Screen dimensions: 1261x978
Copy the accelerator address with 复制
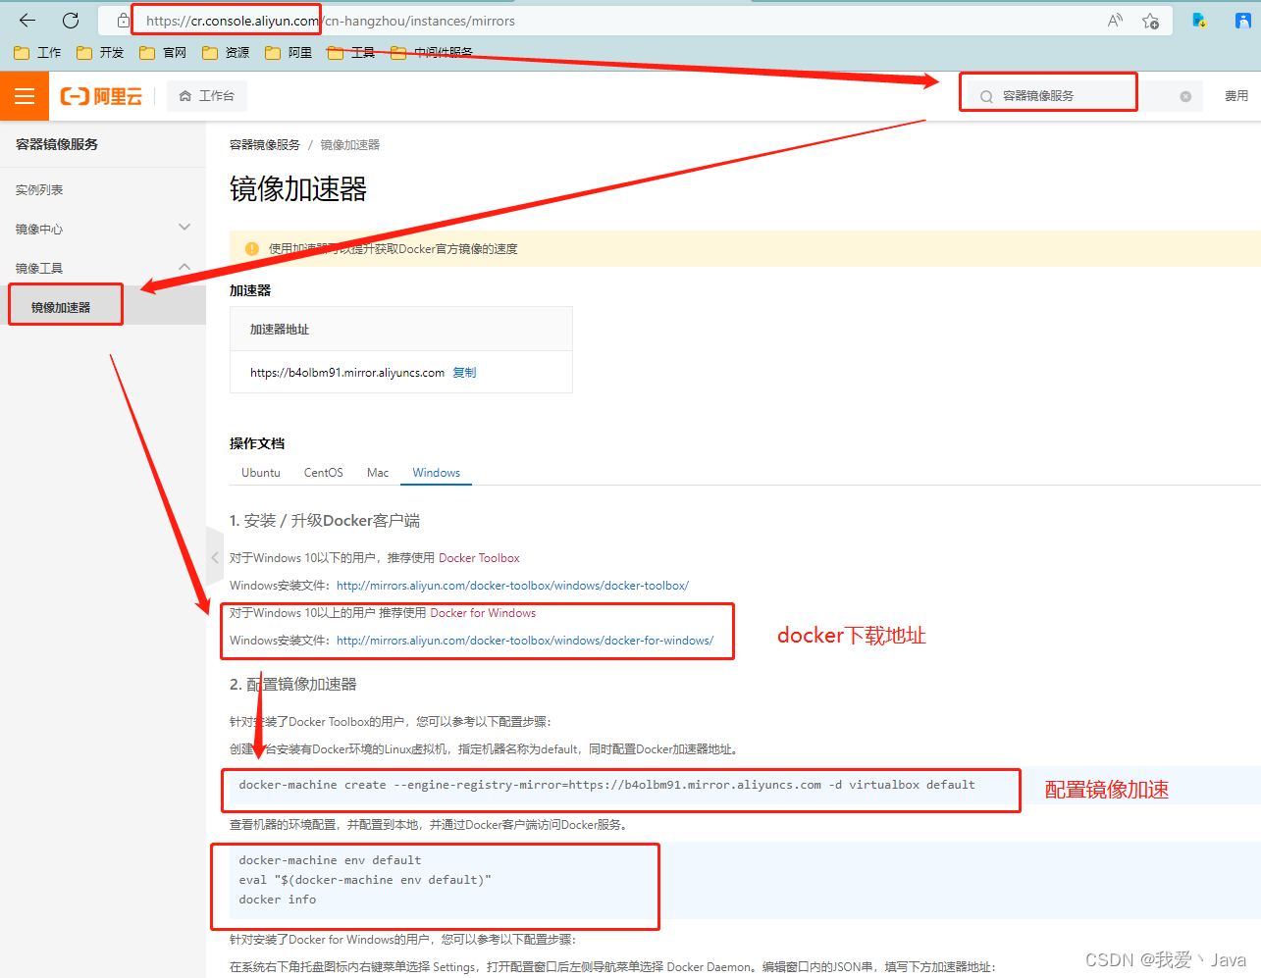point(464,373)
